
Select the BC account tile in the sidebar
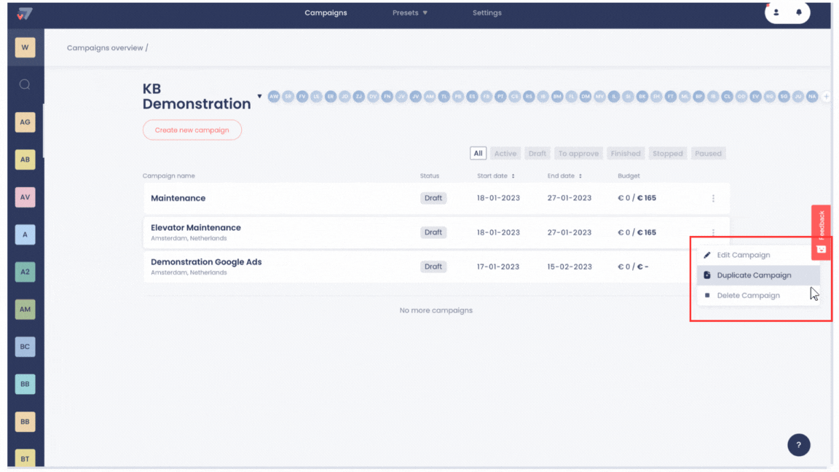25,347
